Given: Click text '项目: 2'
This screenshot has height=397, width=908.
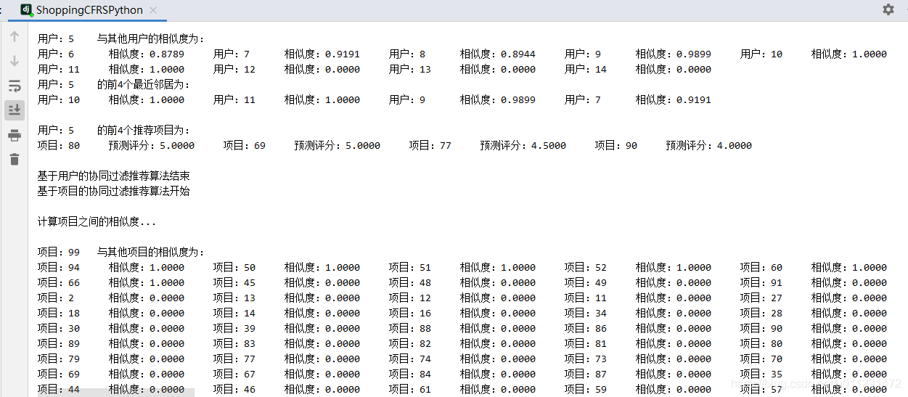Looking at the screenshot, I should [56, 298].
